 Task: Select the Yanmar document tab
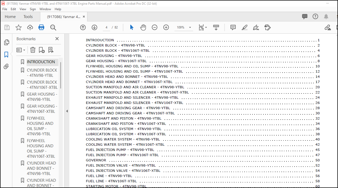64,17
